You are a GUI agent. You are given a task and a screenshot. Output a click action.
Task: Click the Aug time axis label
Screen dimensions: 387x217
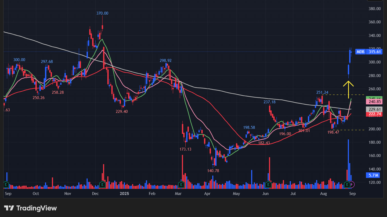(x=324, y=194)
